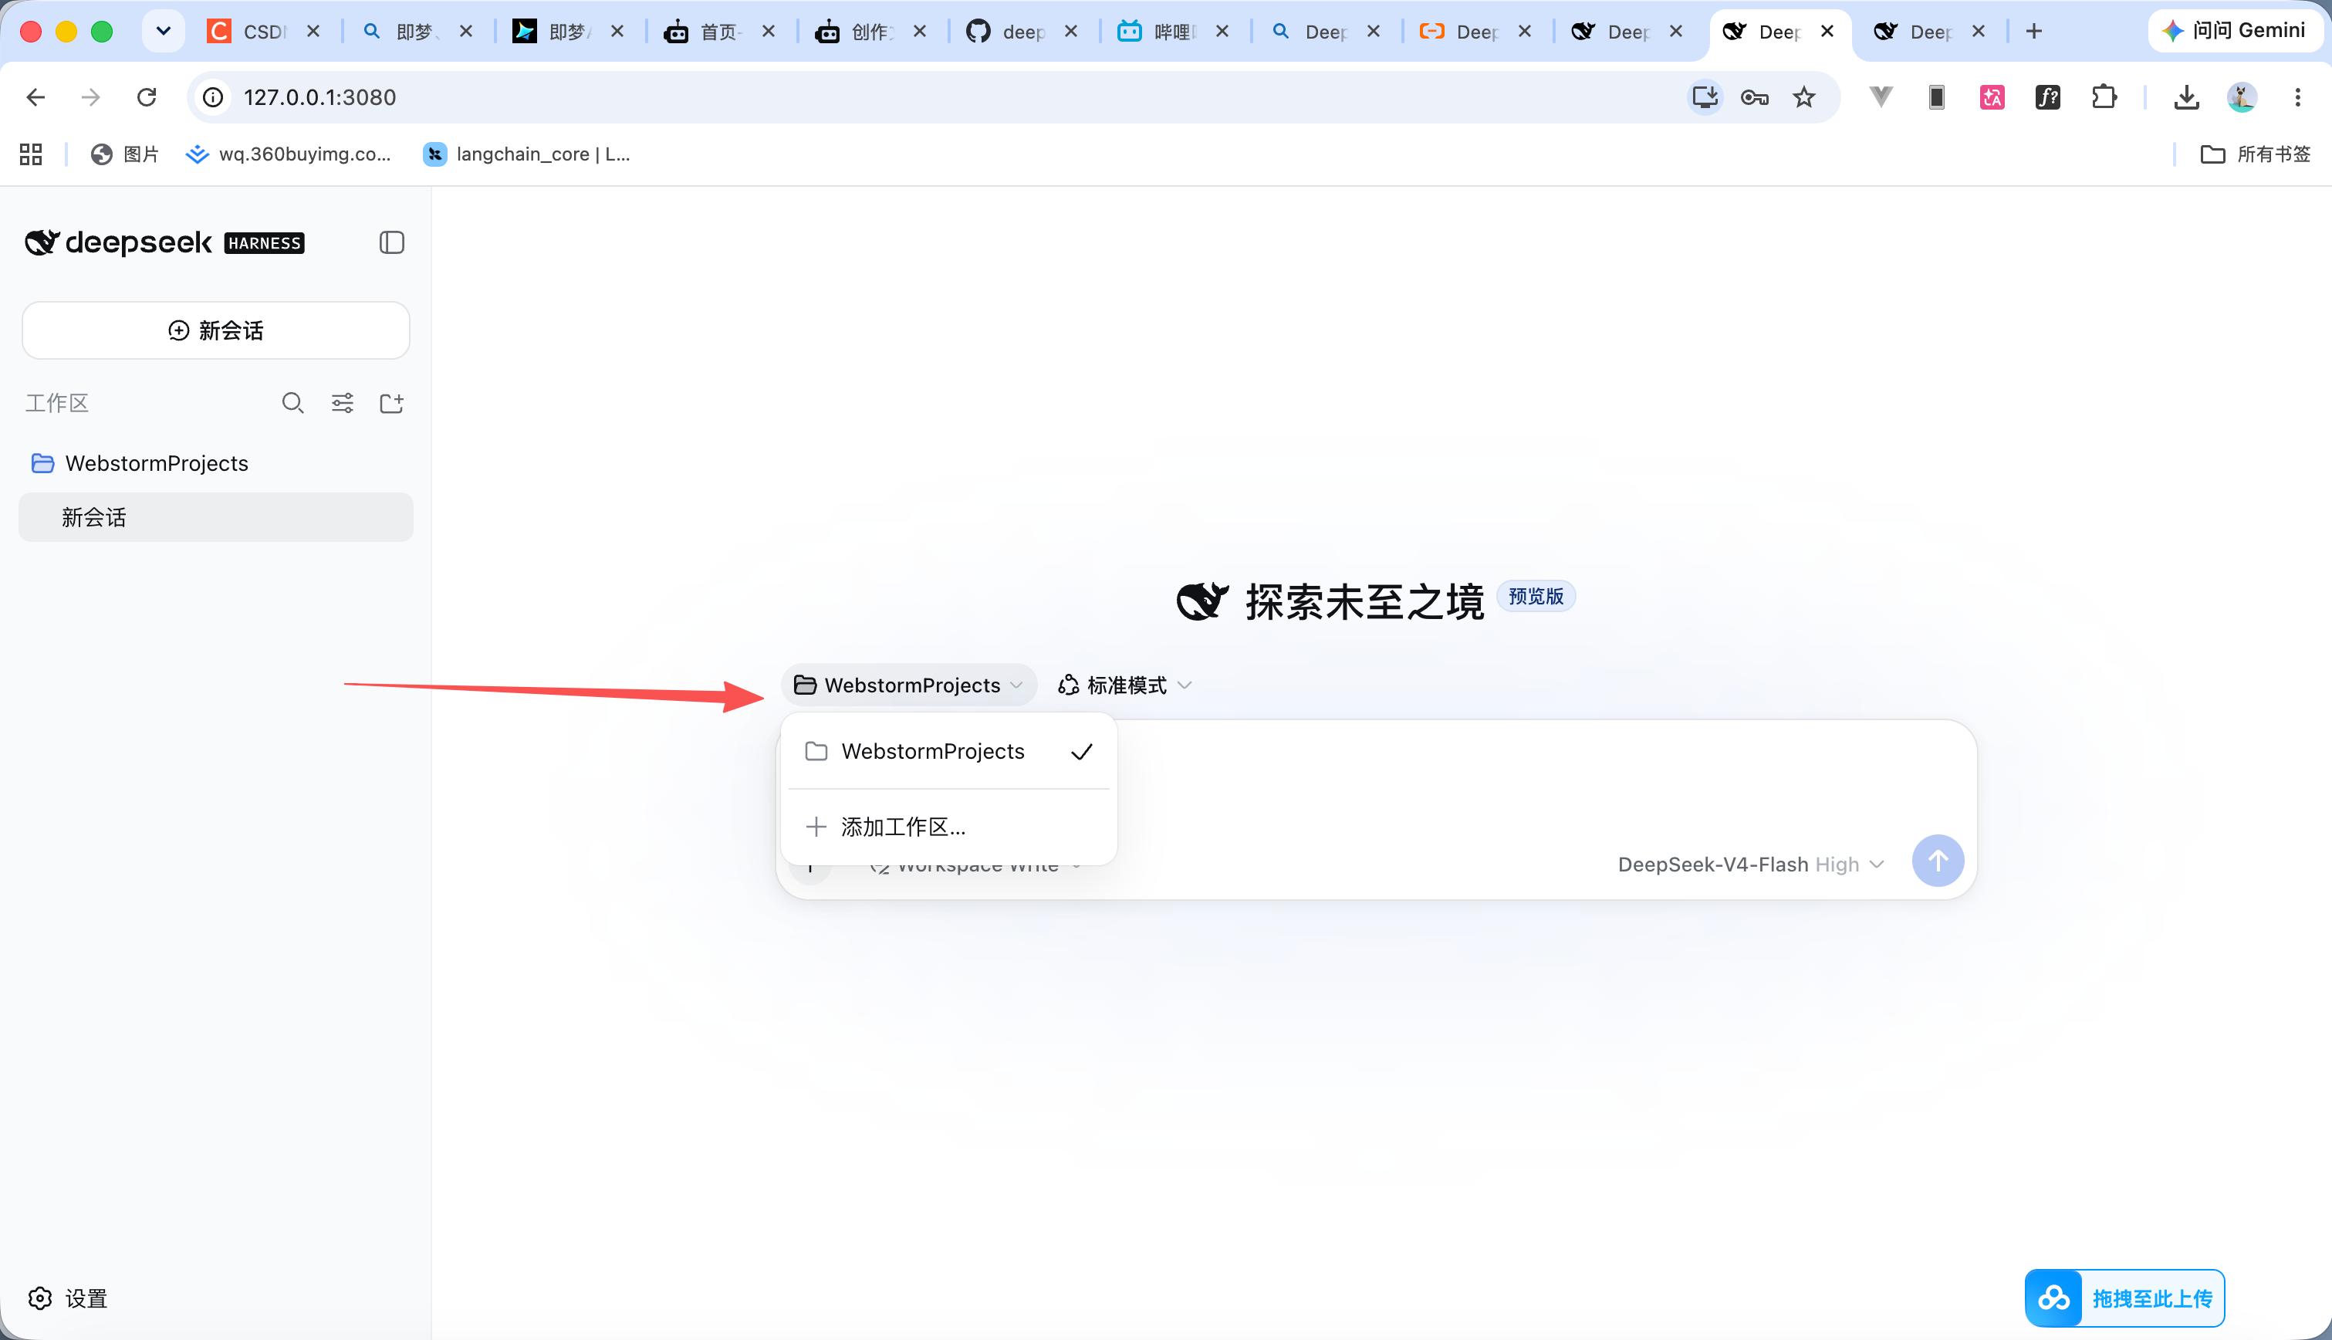Select 添加工作区... menu entry
The height and width of the screenshot is (1340, 2332).
pyautogui.click(x=948, y=827)
